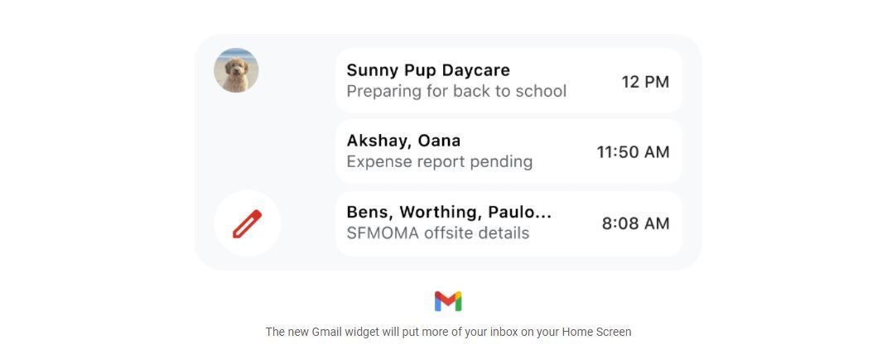The width and height of the screenshot is (882, 359).
Task: Select 'Preparing for back to school' subject
Action: pyautogui.click(x=456, y=91)
